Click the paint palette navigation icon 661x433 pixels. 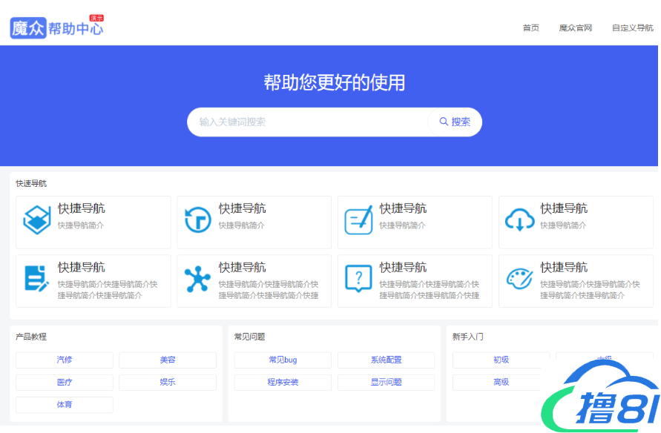pyautogui.click(x=519, y=279)
